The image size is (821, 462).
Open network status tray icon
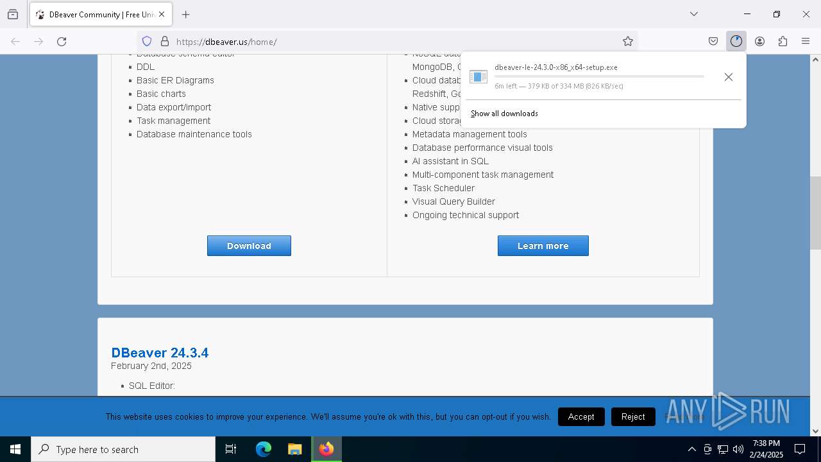tap(723, 449)
